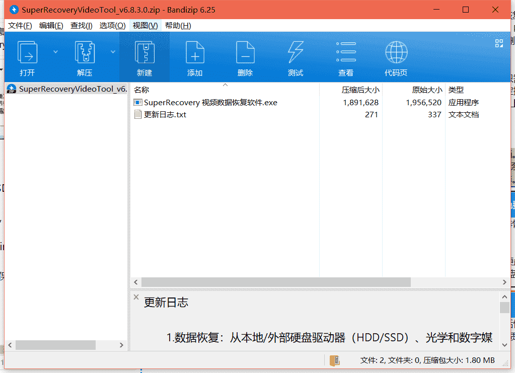Screen dimensions: 515x373
Task: Open the 查找(I) menu
Action: [x=81, y=26]
